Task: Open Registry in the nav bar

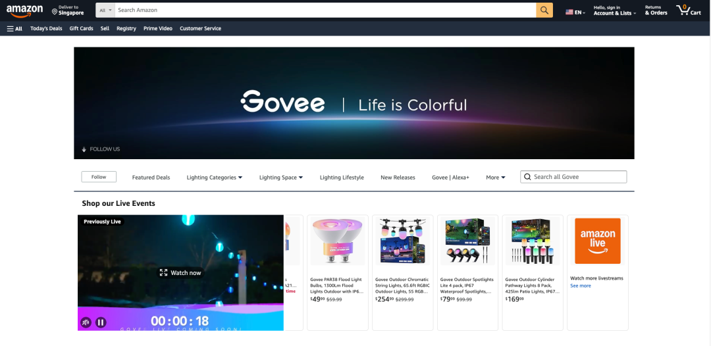Action: click(126, 28)
